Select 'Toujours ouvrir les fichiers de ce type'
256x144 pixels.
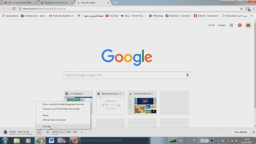point(63,109)
